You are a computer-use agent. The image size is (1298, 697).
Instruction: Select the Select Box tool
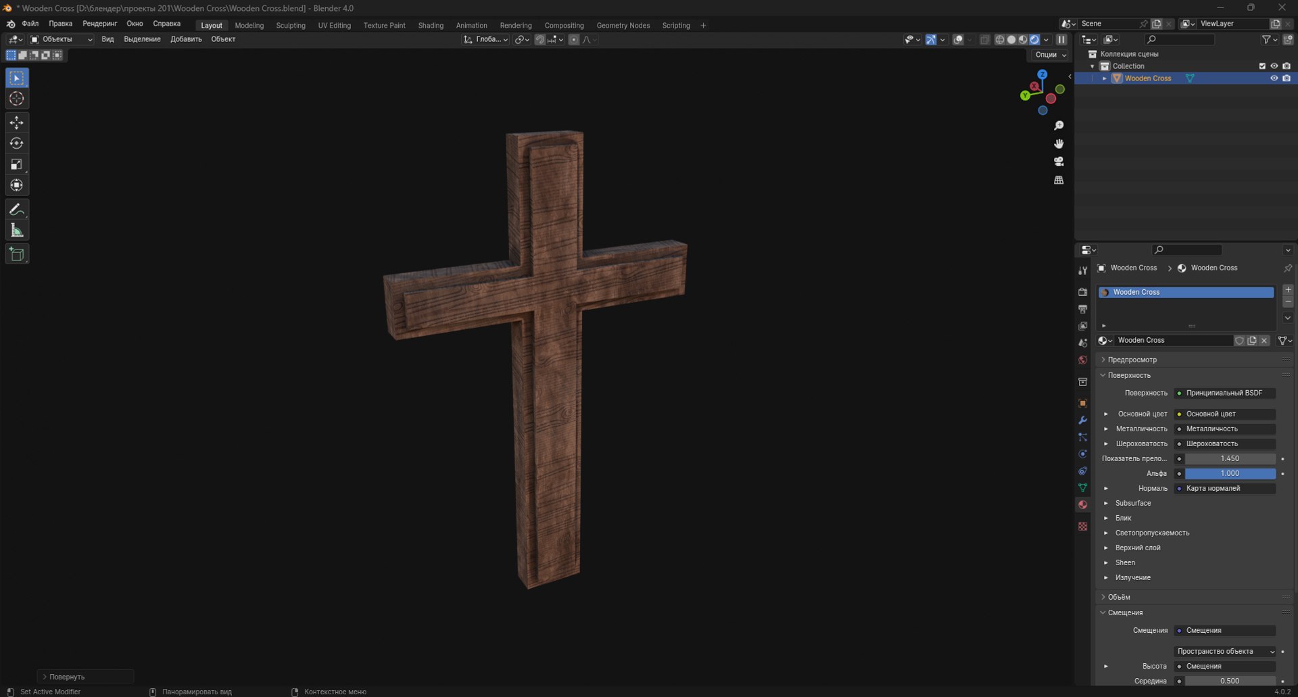[17, 78]
